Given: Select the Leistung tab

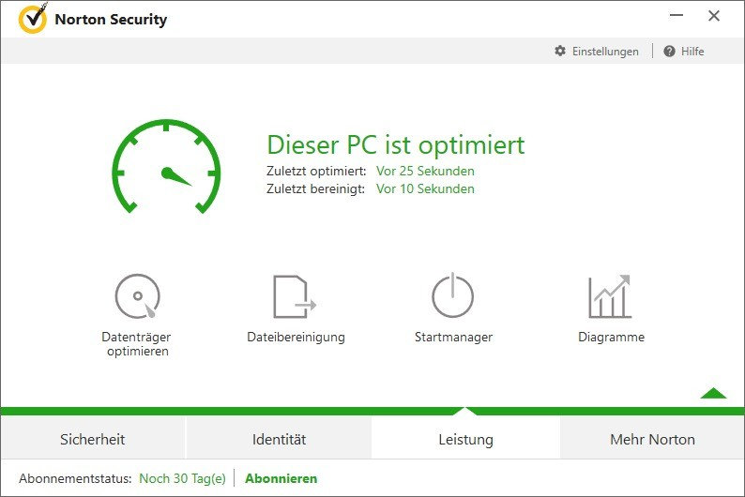Looking at the screenshot, I should tap(465, 439).
